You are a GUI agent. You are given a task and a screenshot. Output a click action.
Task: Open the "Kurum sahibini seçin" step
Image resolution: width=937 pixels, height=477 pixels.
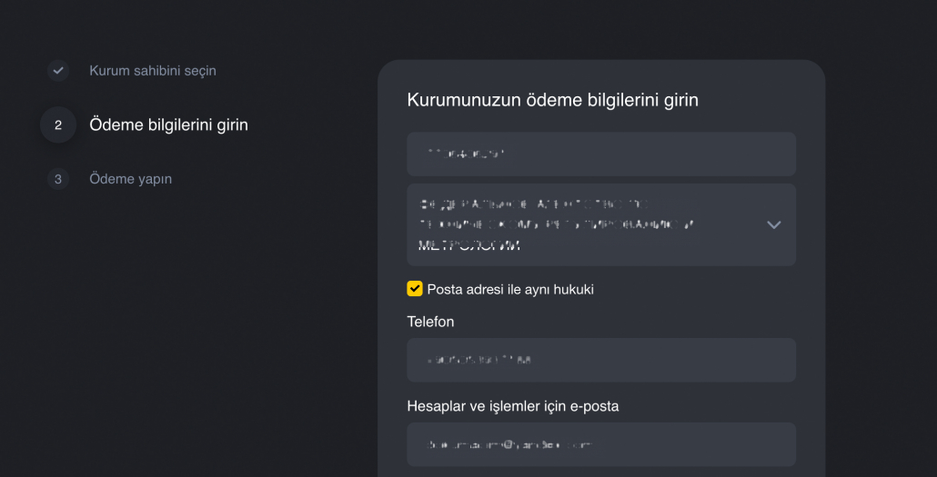coord(152,71)
